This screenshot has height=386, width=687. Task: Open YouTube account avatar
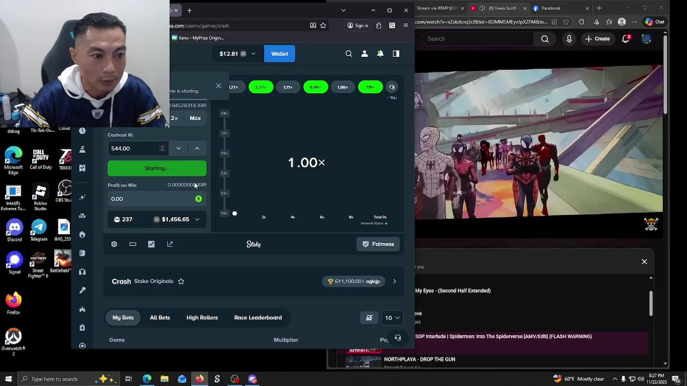coord(646,39)
